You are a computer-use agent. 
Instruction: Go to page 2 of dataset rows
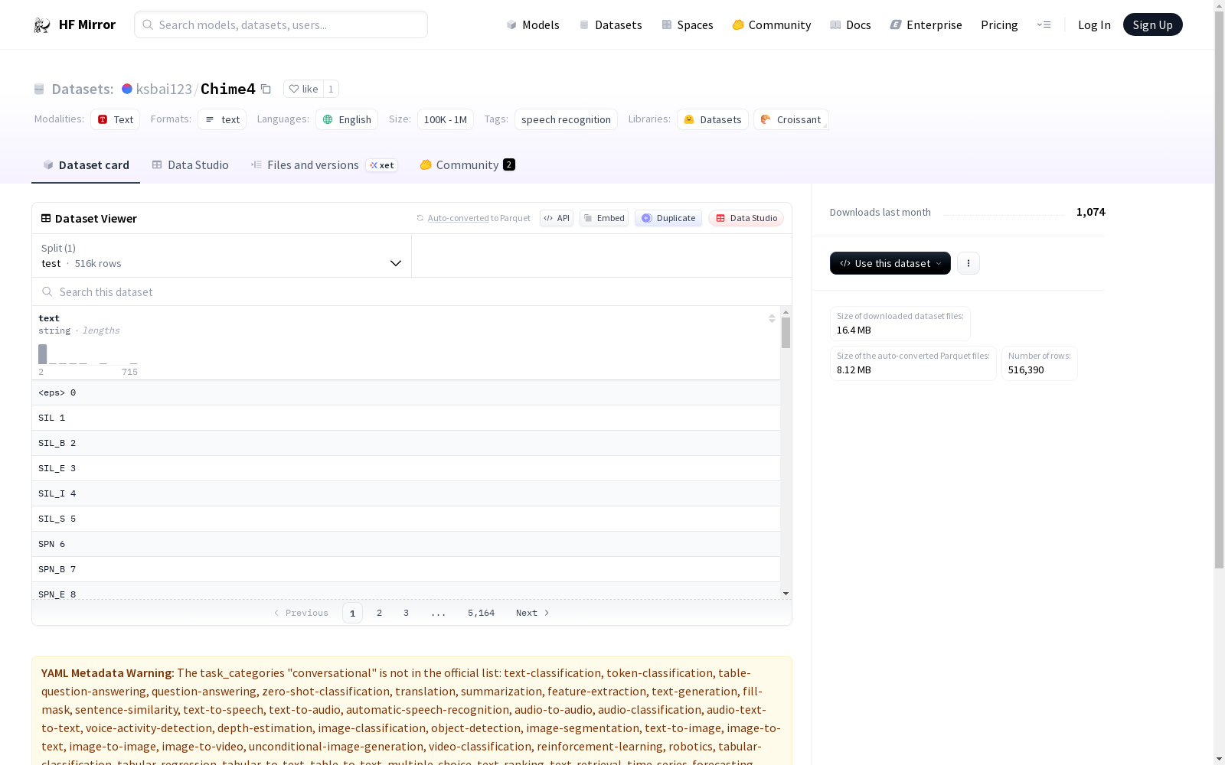[379, 613]
